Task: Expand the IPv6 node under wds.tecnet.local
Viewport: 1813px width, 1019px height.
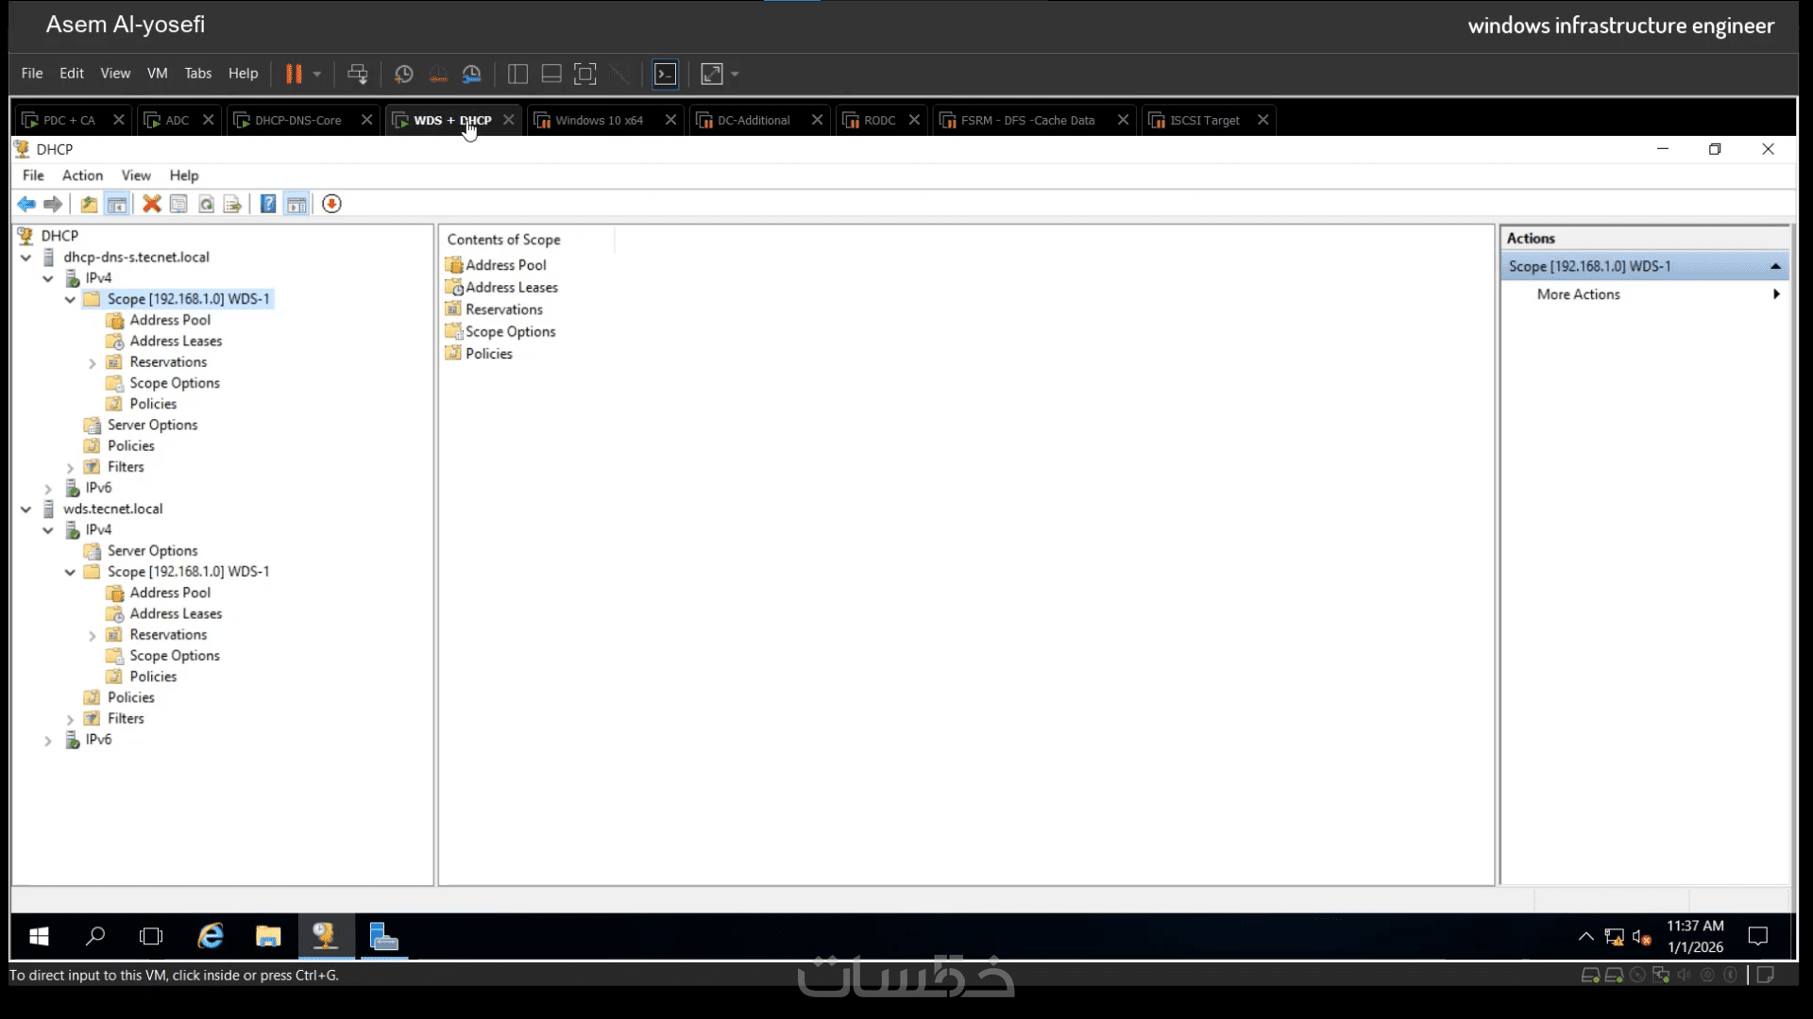Action: pos(48,741)
